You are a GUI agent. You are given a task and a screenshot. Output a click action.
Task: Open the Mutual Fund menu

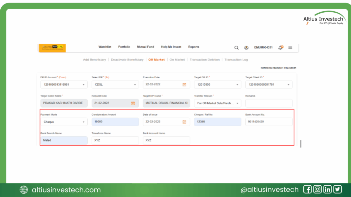(146, 47)
